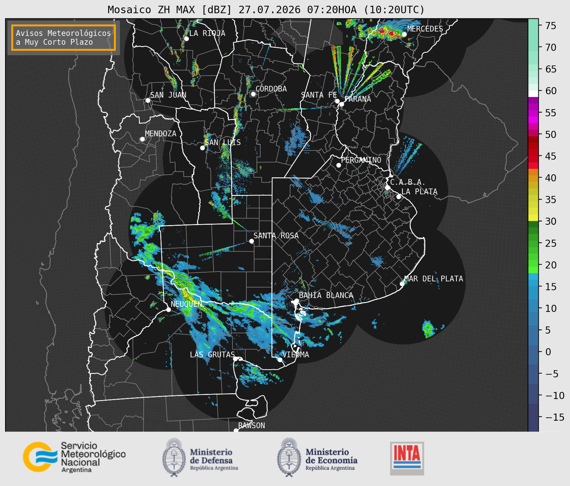This screenshot has width=570, height=486.
Task: Click the Servicio Meteorológico Nacional logo
Action: tap(74, 457)
